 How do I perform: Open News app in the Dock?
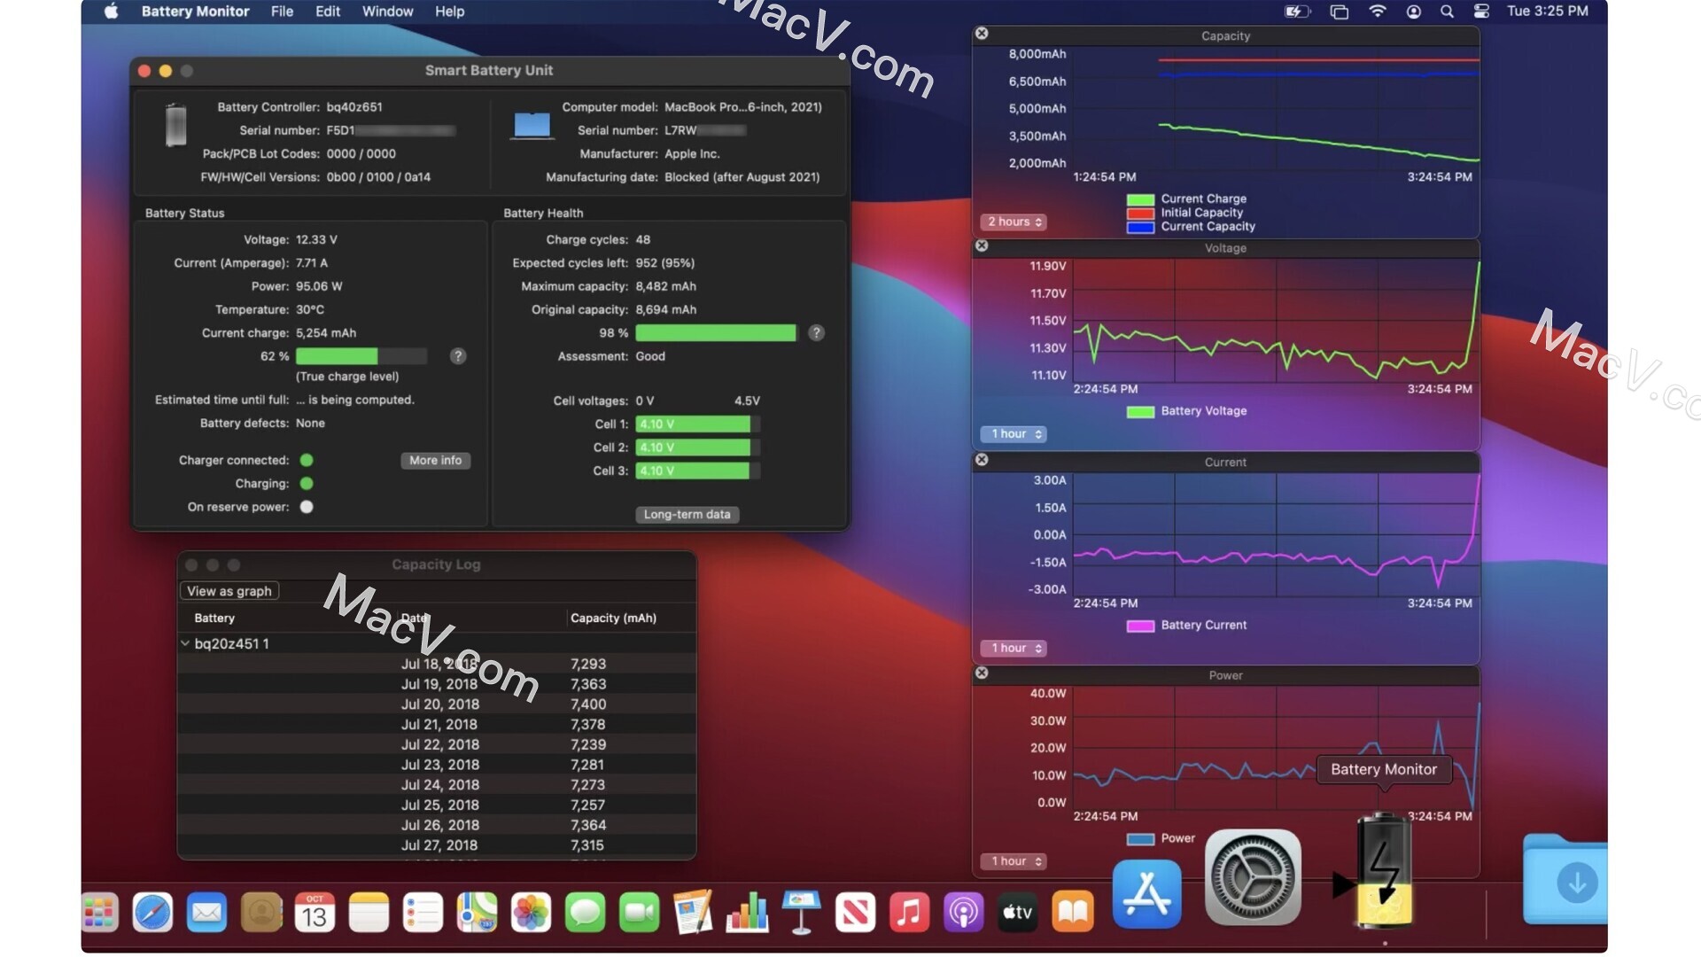[855, 913]
